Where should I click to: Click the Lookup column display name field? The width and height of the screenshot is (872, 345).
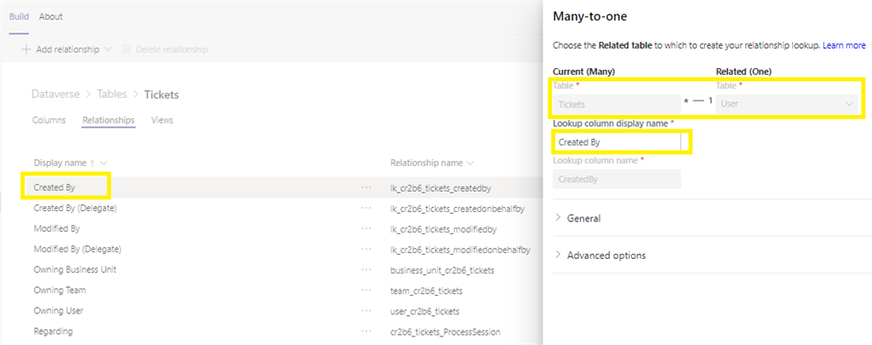point(617,142)
